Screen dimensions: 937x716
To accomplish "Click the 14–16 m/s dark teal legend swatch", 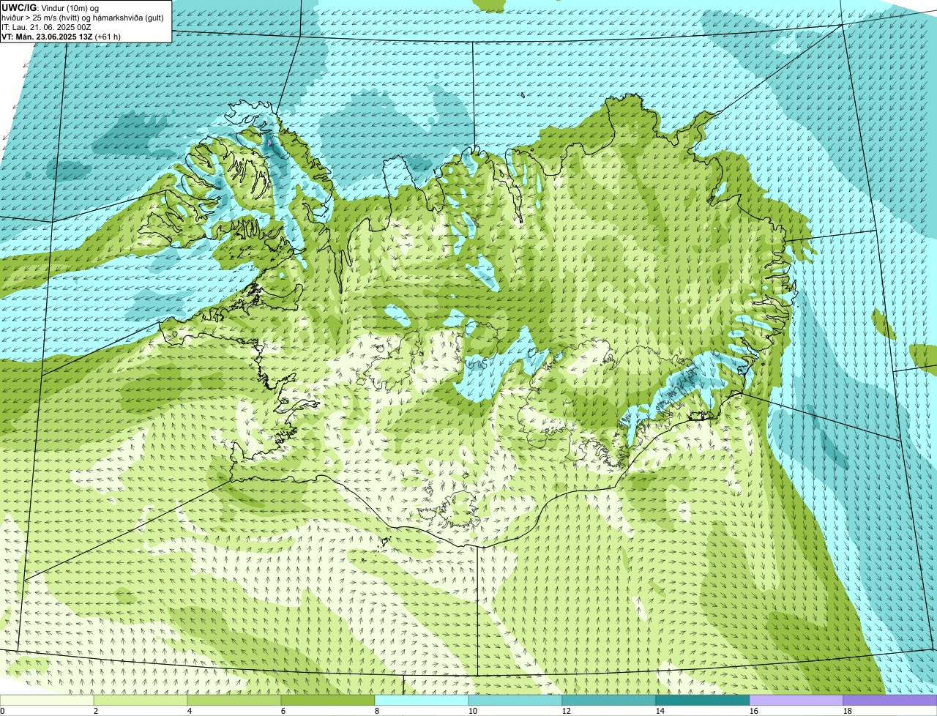I will pos(703,700).
